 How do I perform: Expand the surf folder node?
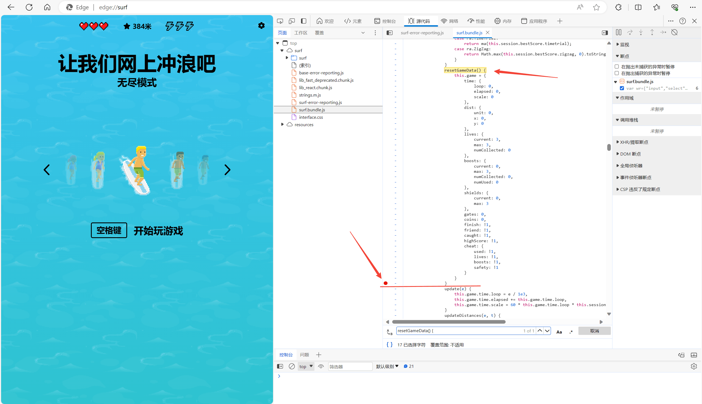[287, 58]
